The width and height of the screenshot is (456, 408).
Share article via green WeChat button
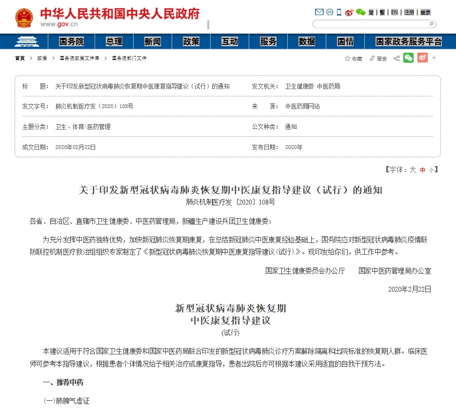click(408, 58)
